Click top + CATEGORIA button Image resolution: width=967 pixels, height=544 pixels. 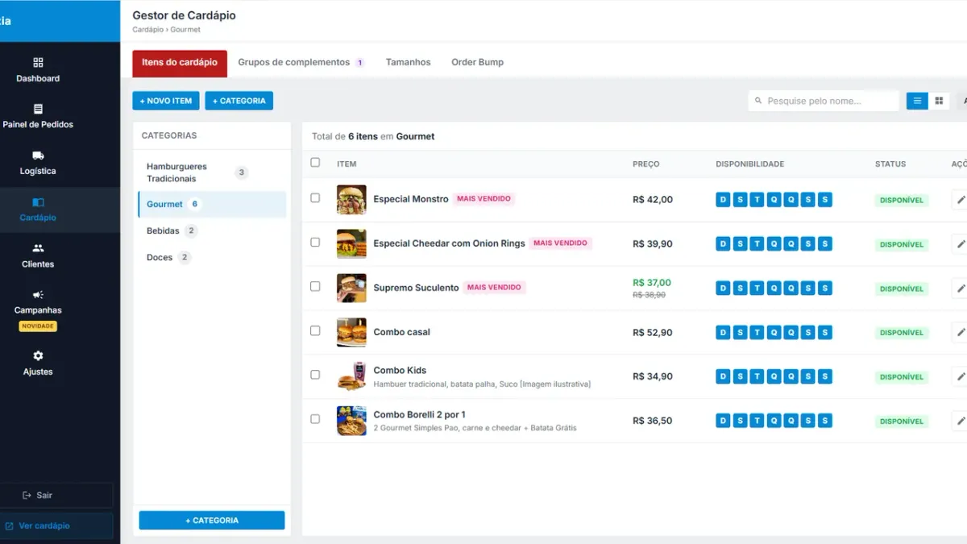pyautogui.click(x=239, y=101)
